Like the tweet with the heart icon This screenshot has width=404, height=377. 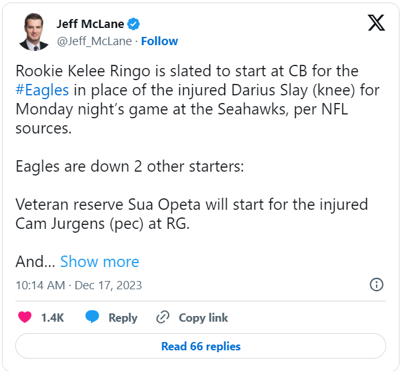tap(25, 317)
